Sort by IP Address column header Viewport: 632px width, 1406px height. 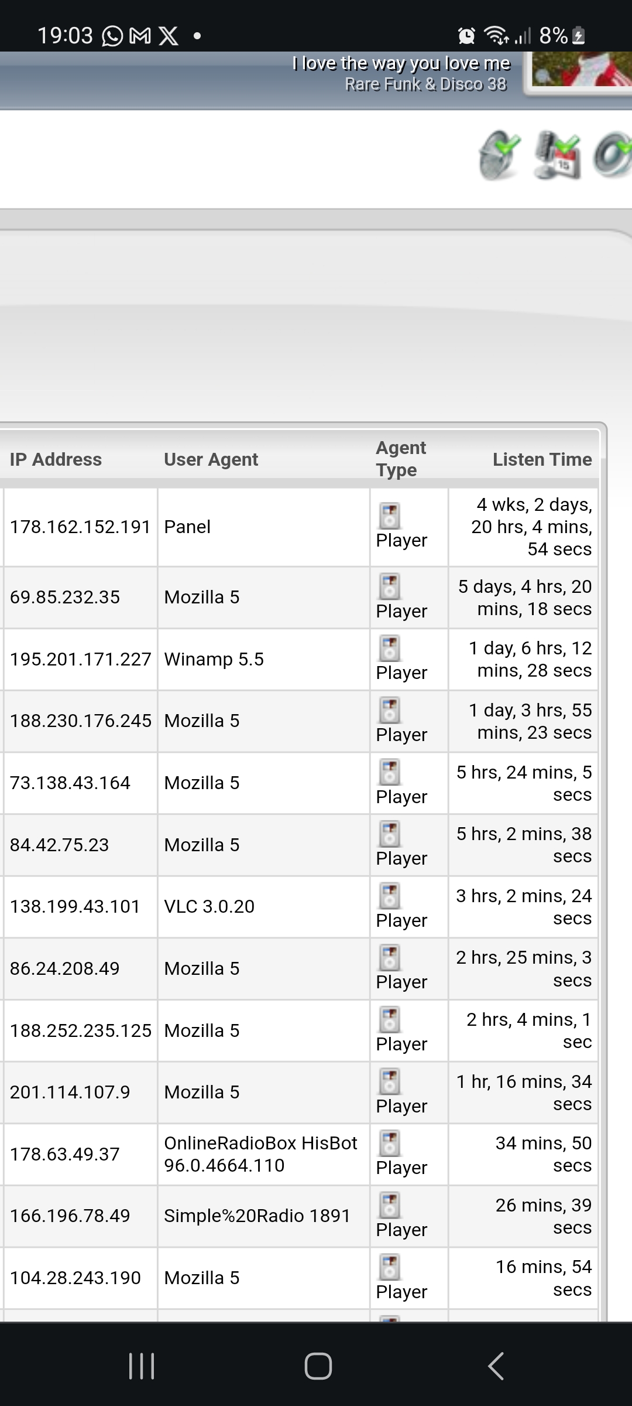(56, 459)
